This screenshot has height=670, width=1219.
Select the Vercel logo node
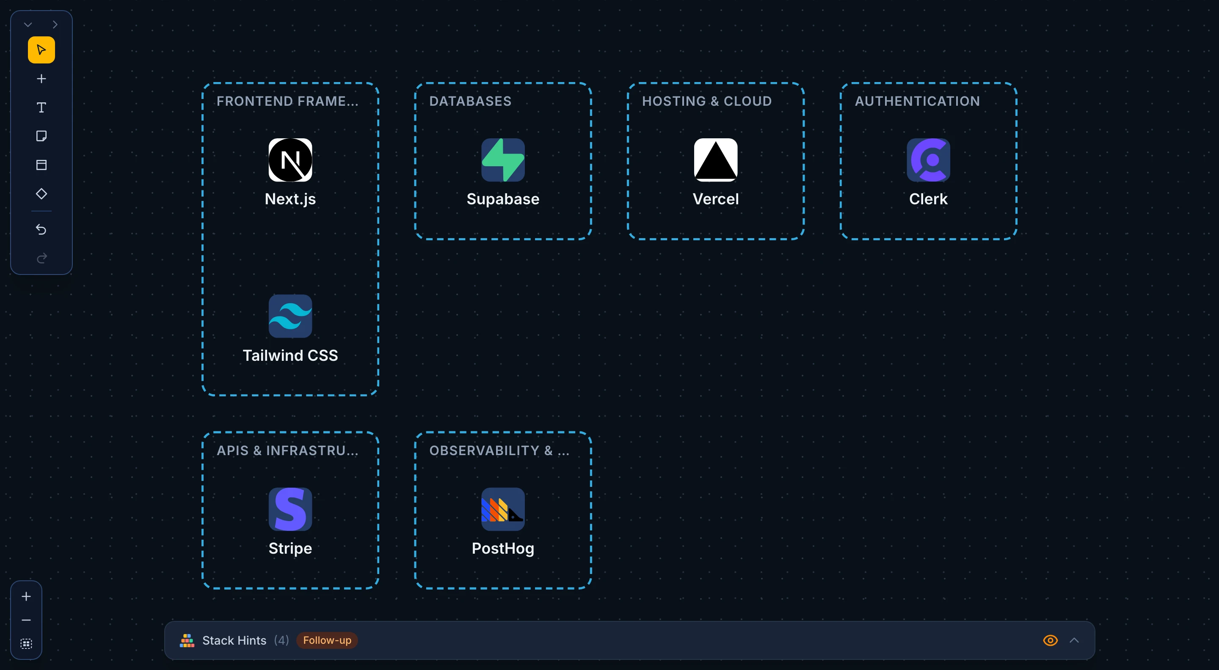715,160
